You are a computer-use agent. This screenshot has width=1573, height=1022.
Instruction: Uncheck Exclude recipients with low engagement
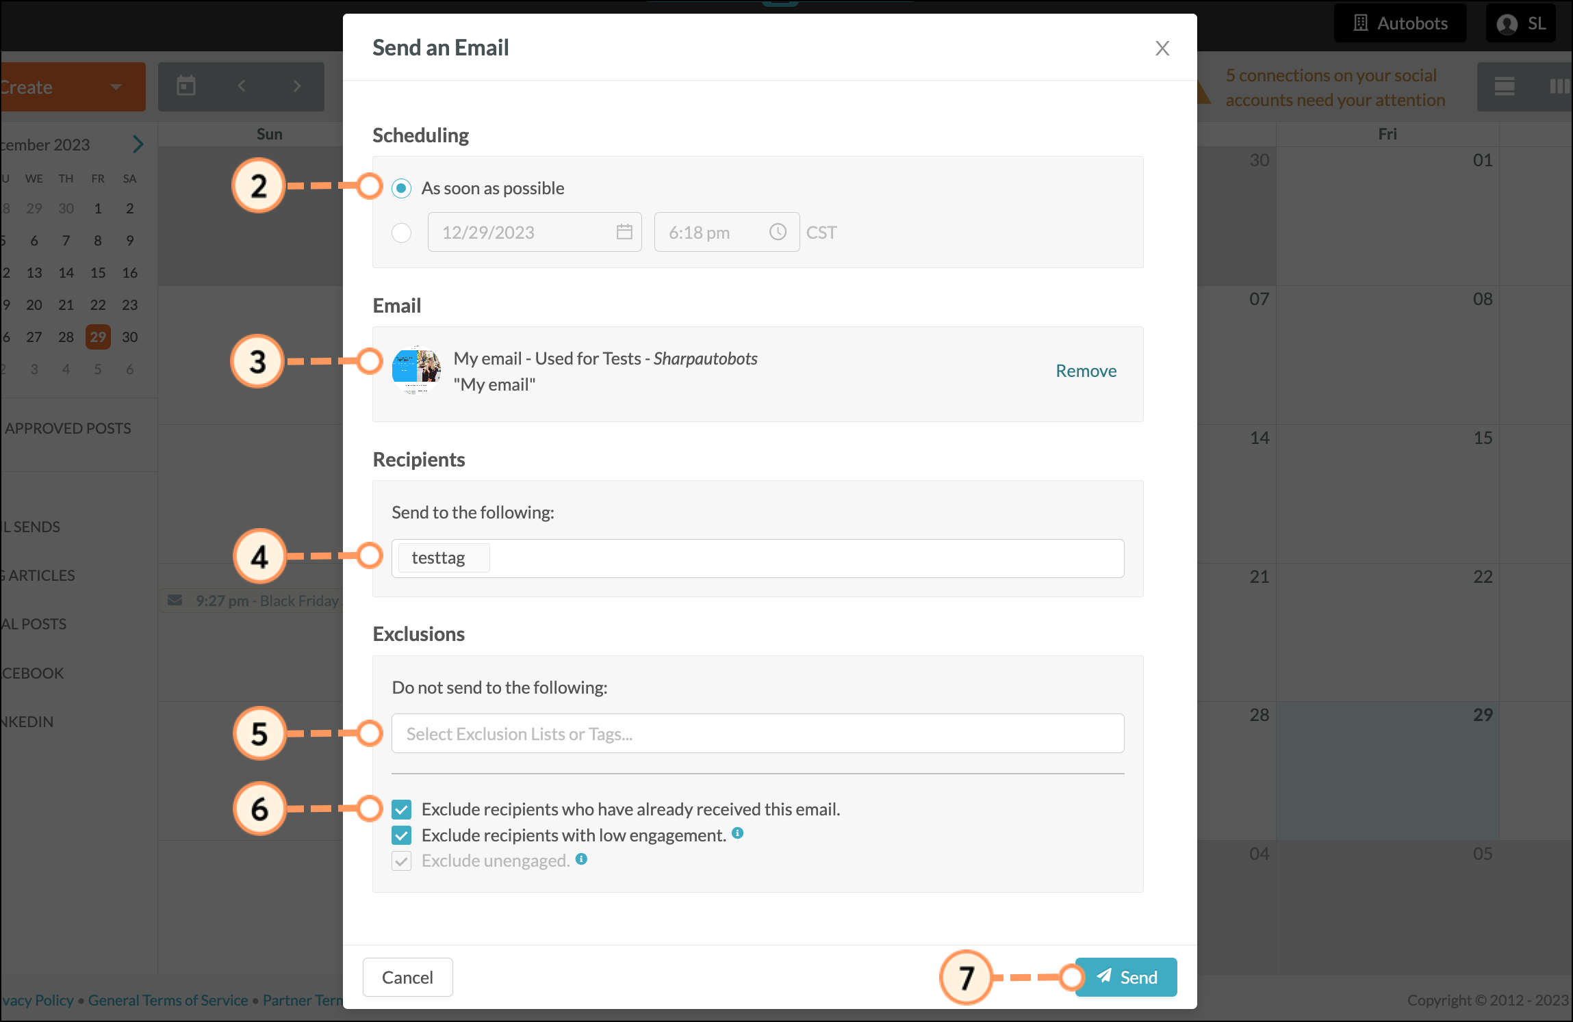(x=402, y=835)
